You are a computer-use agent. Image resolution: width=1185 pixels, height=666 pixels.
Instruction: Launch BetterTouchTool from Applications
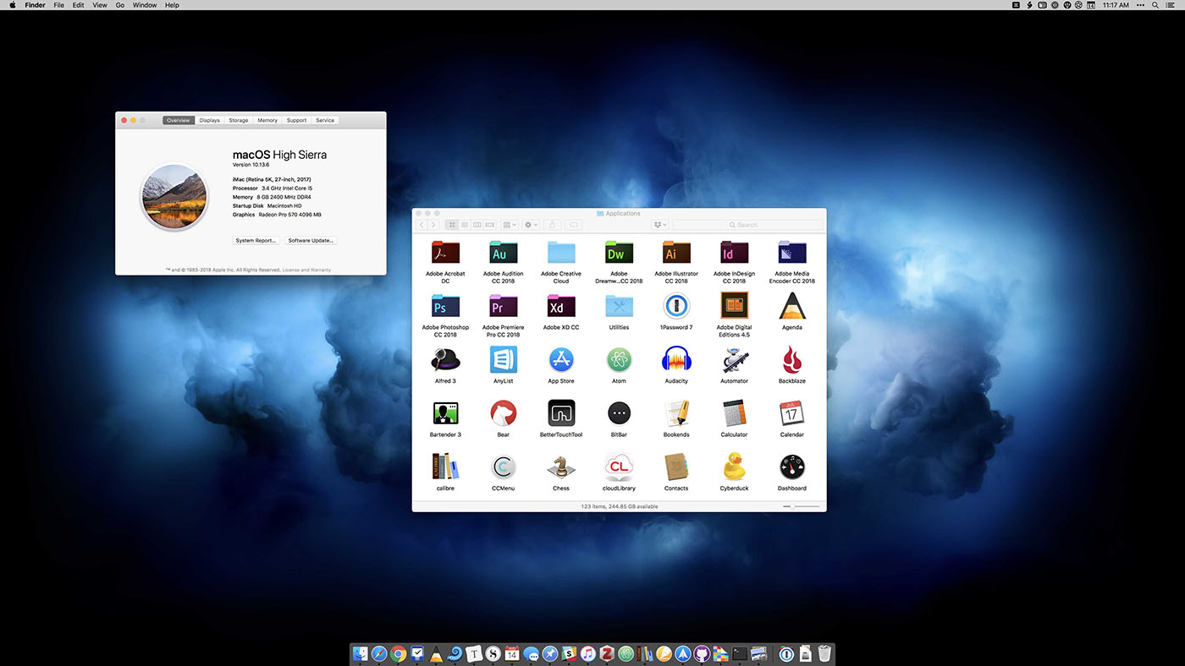click(560, 413)
